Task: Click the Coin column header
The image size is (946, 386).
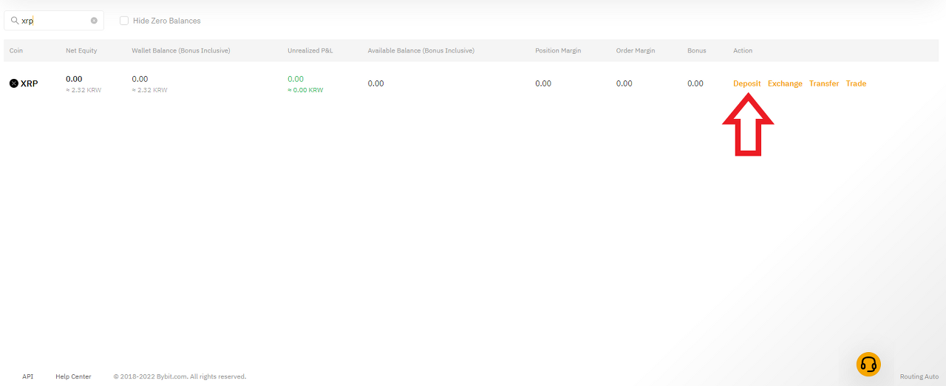Action: tap(16, 50)
